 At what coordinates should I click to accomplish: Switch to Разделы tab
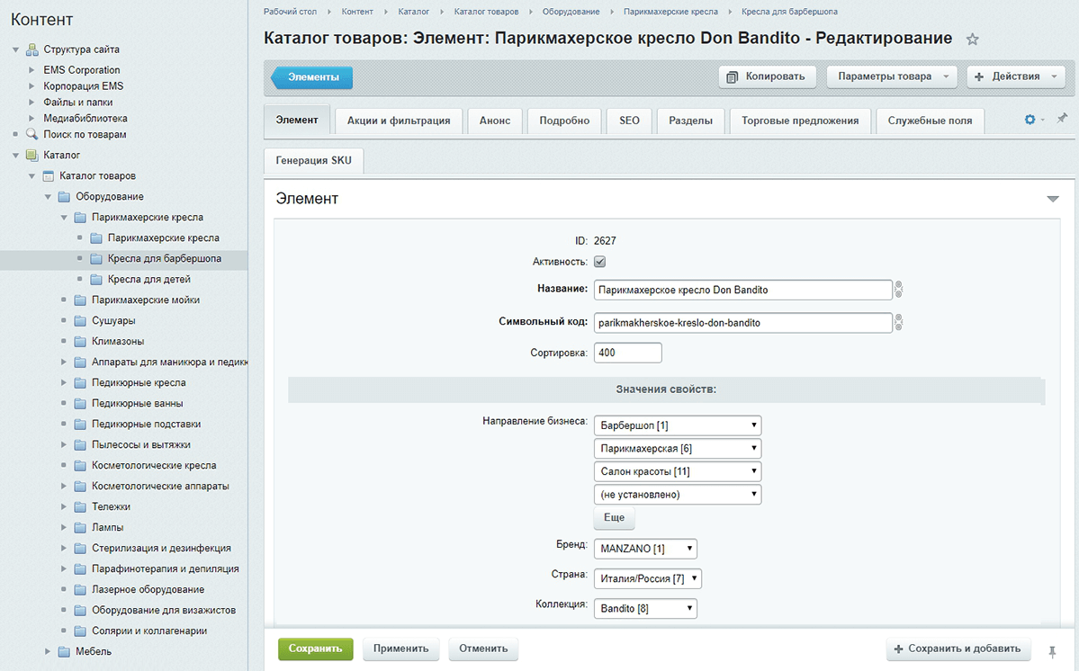click(x=690, y=121)
